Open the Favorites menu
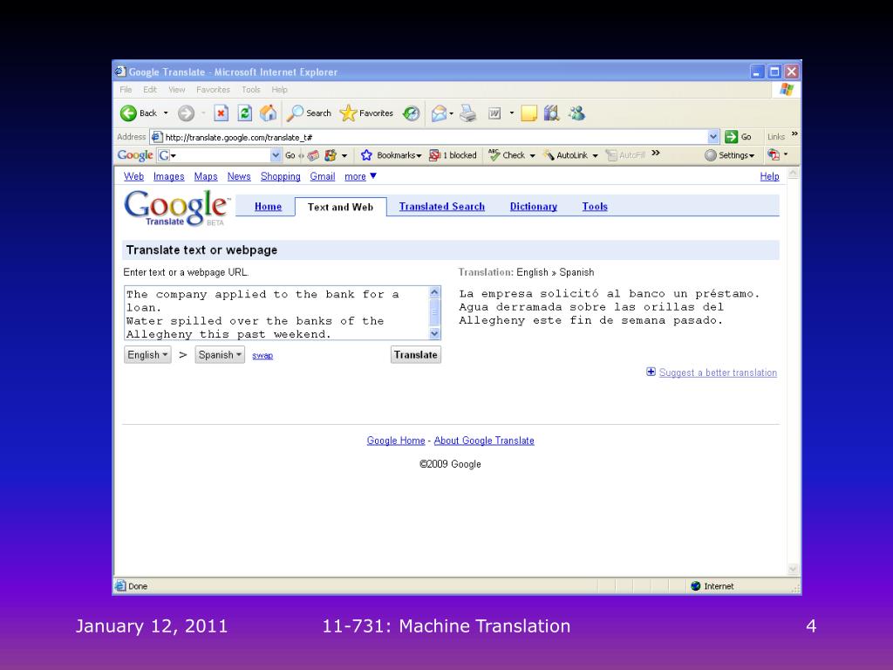The width and height of the screenshot is (893, 670). (x=213, y=90)
